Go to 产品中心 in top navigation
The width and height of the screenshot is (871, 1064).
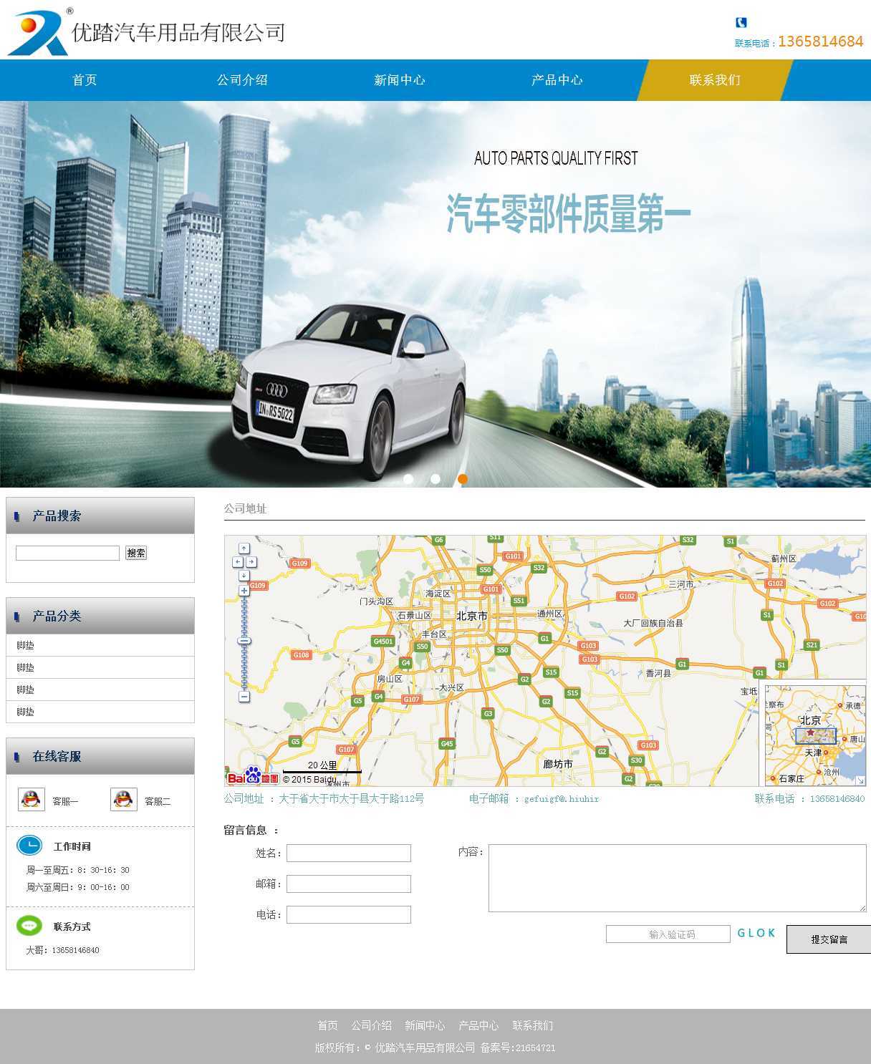557,80
